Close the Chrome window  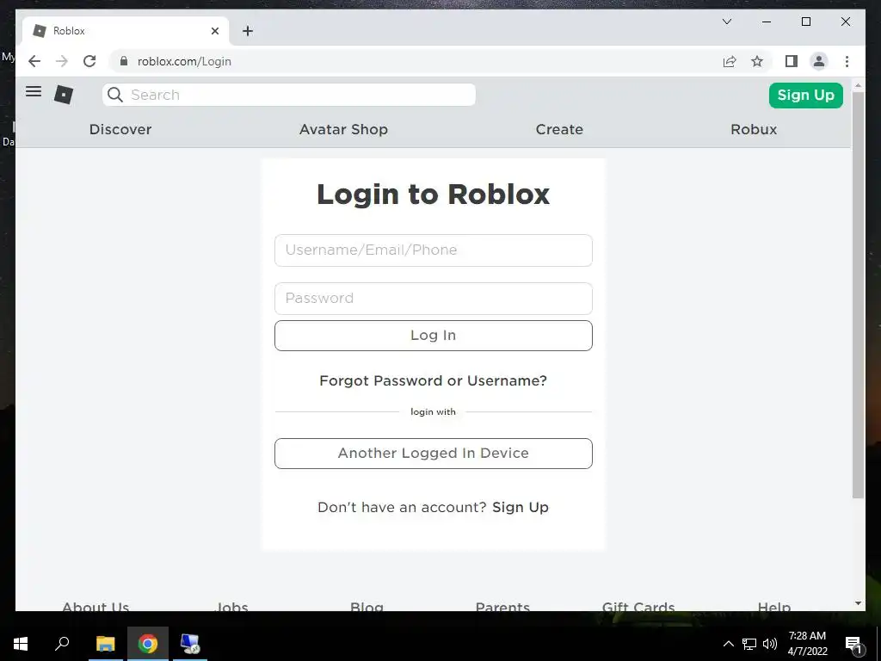point(845,22)
